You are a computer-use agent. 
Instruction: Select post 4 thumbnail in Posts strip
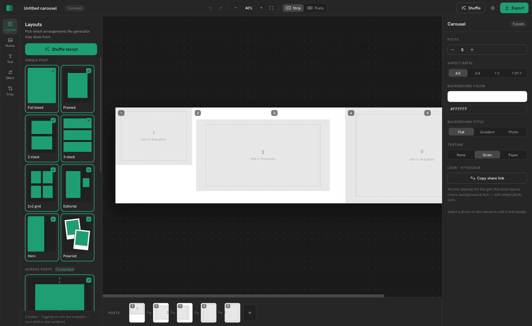tap(209, 313)
